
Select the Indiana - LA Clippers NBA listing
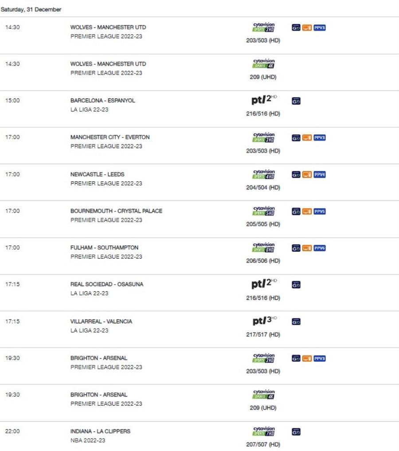(100, 431)
